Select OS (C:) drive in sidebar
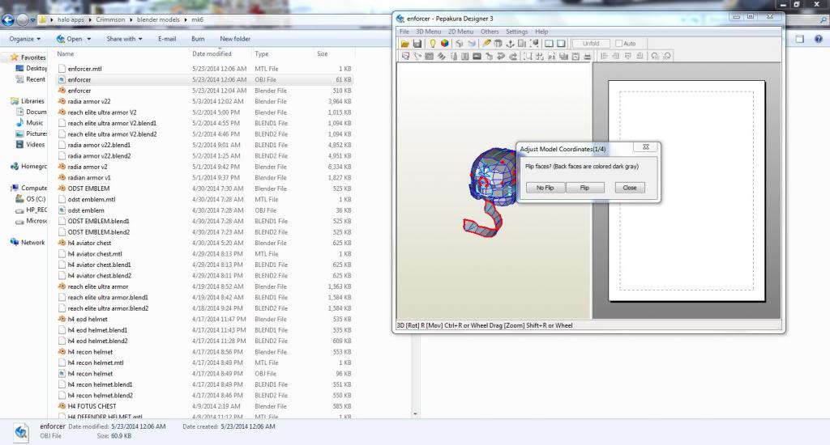This screenshot has height=445, width=830. [x=32, y=199]
